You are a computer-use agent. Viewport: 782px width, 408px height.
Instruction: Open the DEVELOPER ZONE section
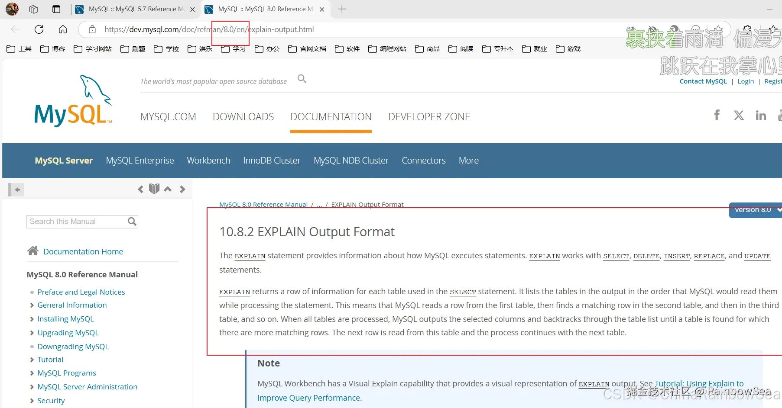[429, 117]
